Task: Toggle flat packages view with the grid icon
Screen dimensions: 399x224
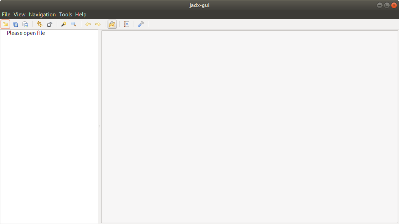Action: click(50, 24)
